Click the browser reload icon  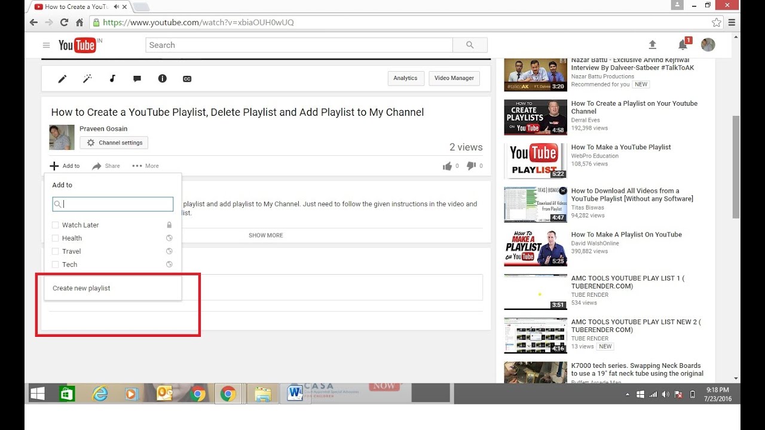coord(64,23)
